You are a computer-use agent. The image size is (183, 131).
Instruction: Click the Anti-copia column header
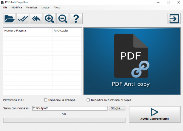pos(65,30)
